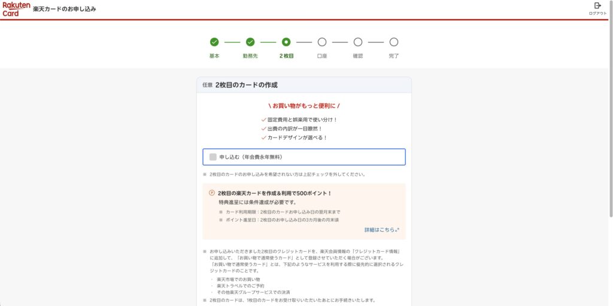Click the checkmark beside 固定費用と娯楽用で使い分け
613x306 pixels.
tap(263, 120)
